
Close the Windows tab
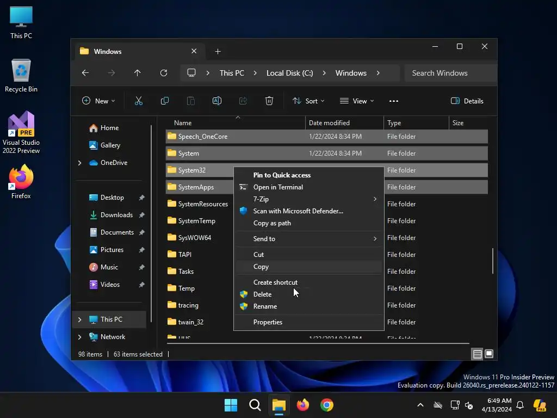pos(194,51)
